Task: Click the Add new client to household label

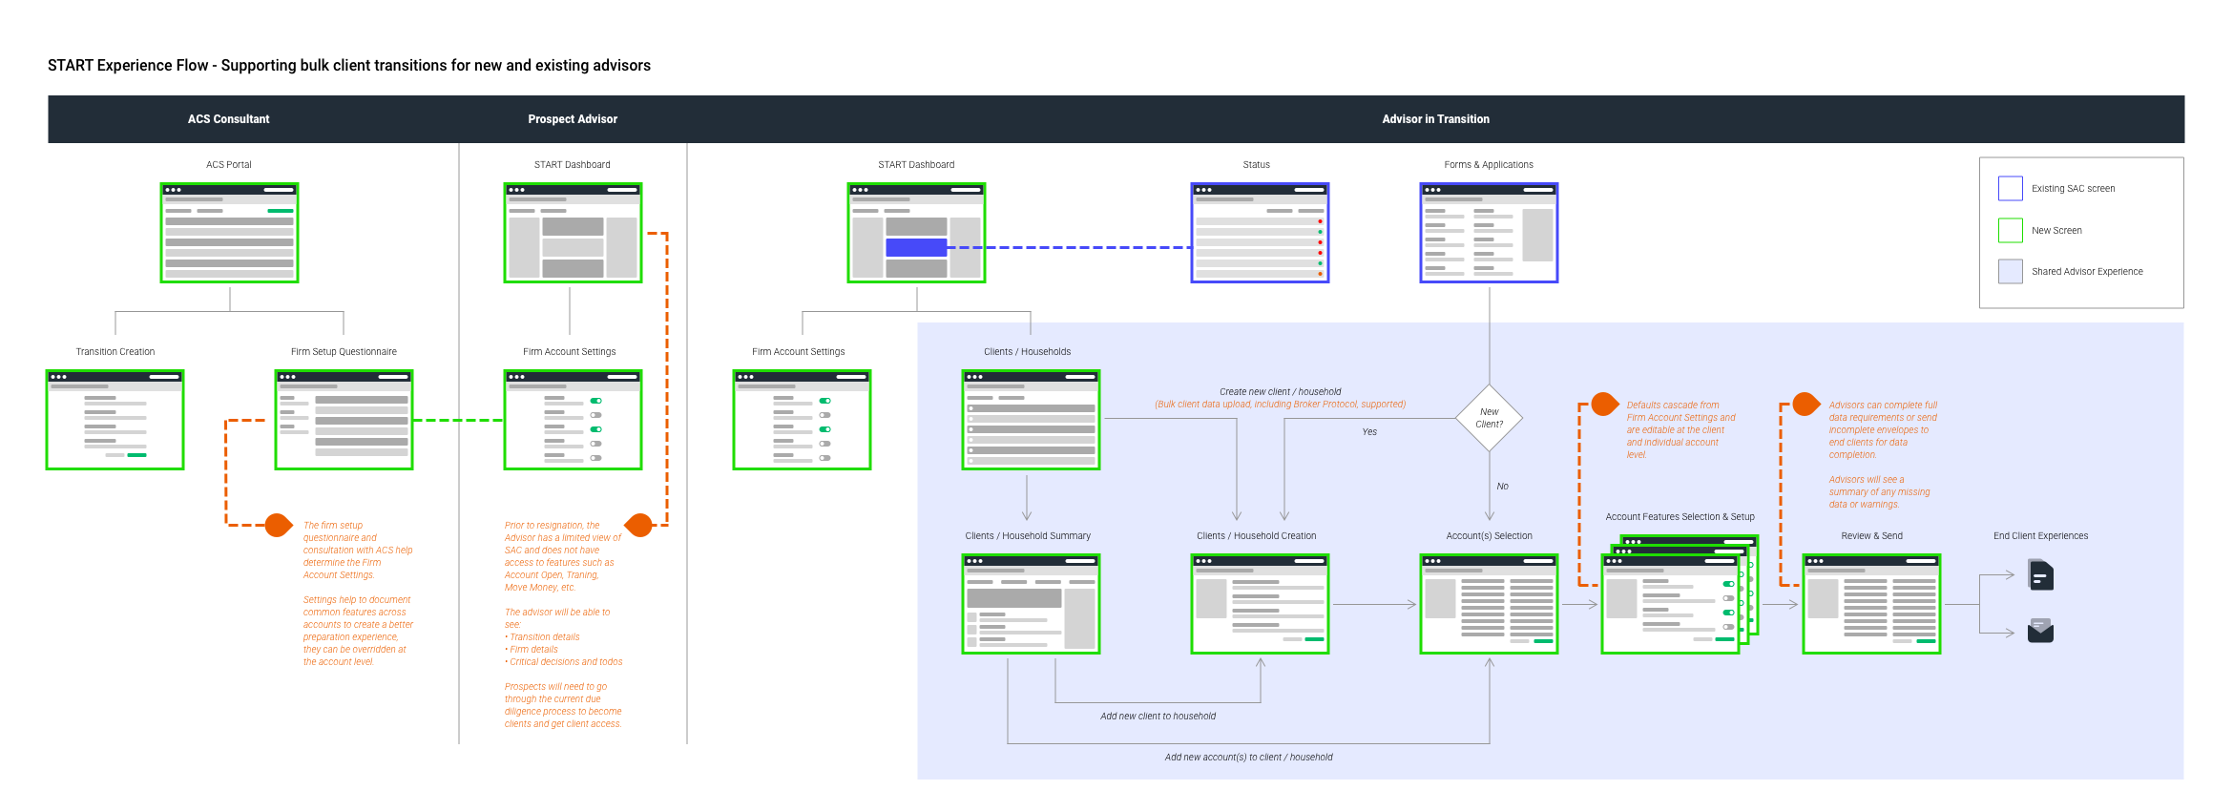Action: click(x=1158, y=716)
